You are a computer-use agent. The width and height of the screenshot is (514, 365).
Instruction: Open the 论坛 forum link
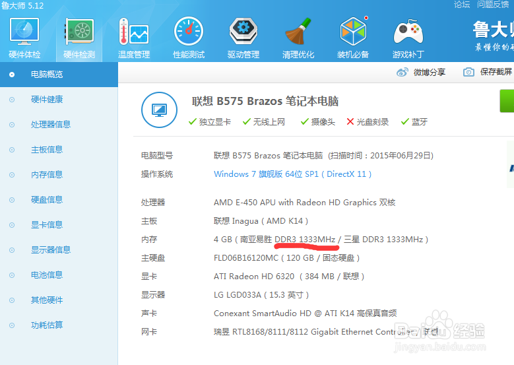point(462,5)
